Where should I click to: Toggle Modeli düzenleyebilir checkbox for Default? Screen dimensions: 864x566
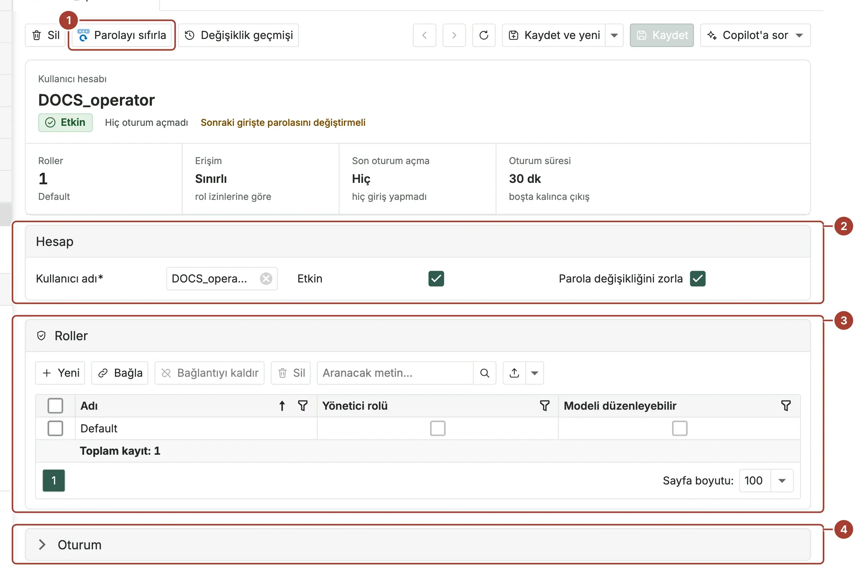pyautogui.click(x=680, y=429)
